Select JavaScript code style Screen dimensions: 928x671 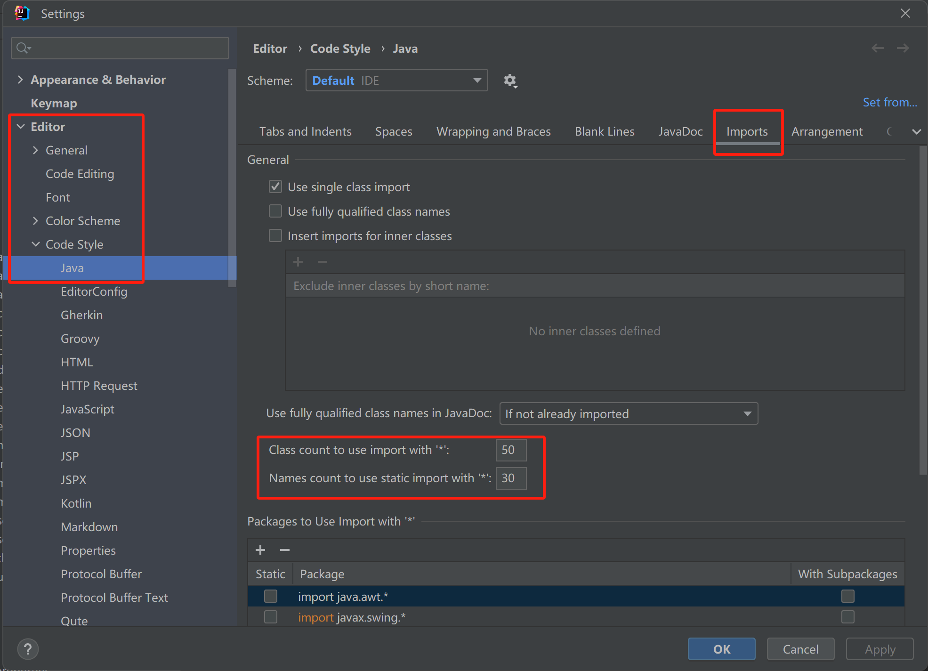pos(88,409)
